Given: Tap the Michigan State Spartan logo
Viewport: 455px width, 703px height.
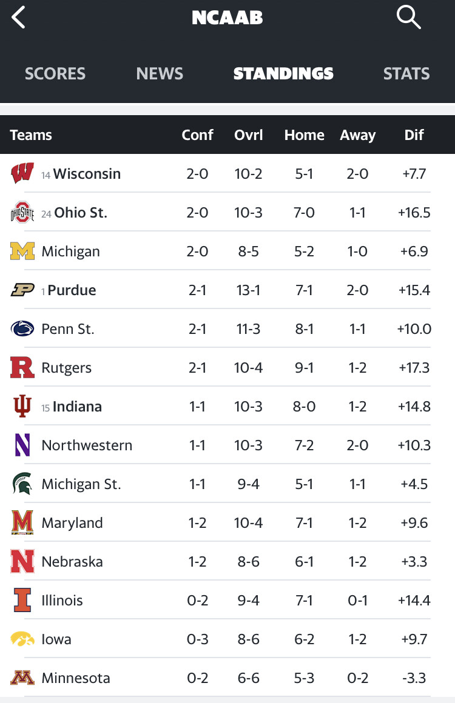Looking at the screenshot, I should click(x=22, y=484).
